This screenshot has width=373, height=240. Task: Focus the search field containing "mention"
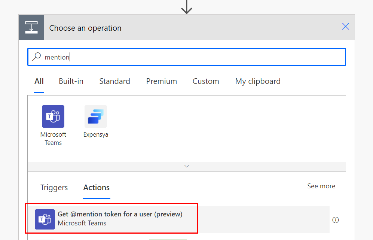coord(187,57)
